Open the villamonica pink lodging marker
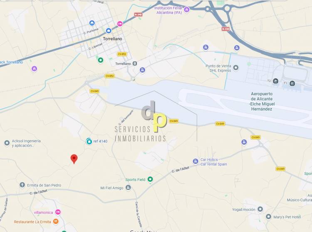This screenshot has width=312, height=232. [58, 212]
